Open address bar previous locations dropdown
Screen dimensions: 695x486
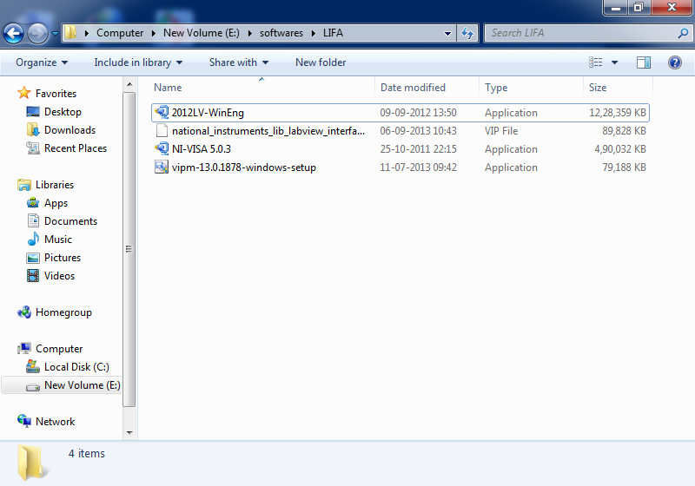click(x=447, y=33)
